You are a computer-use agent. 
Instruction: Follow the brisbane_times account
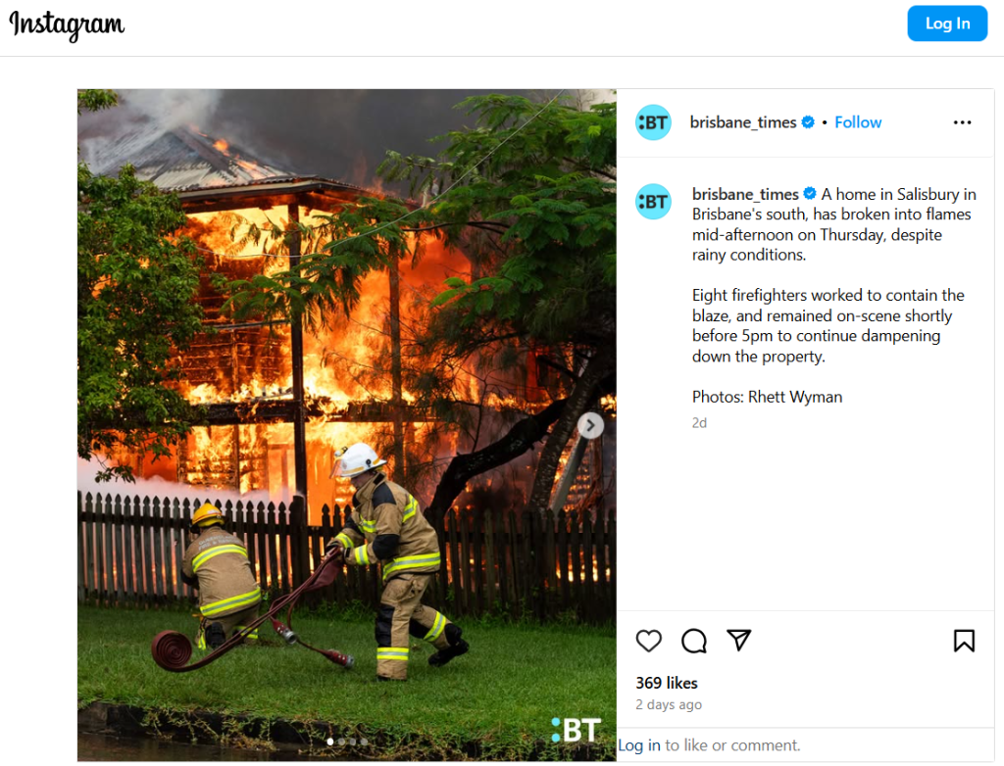858,122
